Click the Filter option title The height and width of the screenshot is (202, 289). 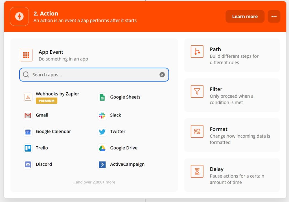coord(216,89)
